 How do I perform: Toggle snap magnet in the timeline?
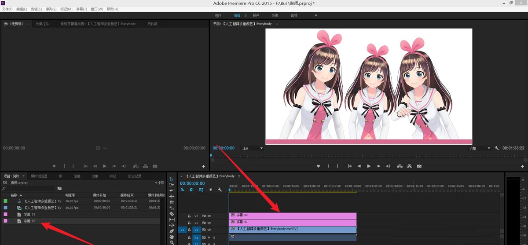(x=191, y=190)
